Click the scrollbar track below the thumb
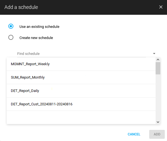167x141 pixels. pyautogui.click(x=158, y=98)
